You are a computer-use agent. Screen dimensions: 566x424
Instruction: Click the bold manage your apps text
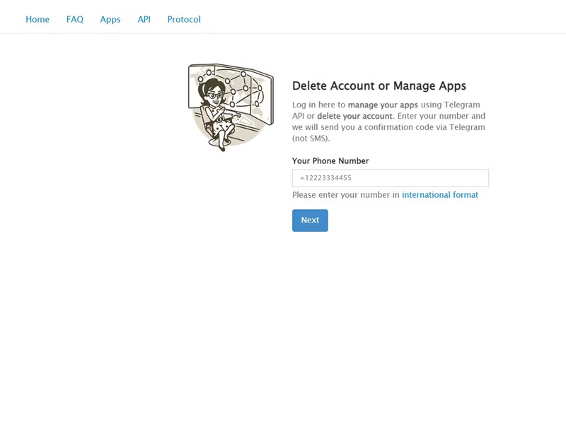coord(383,105)
